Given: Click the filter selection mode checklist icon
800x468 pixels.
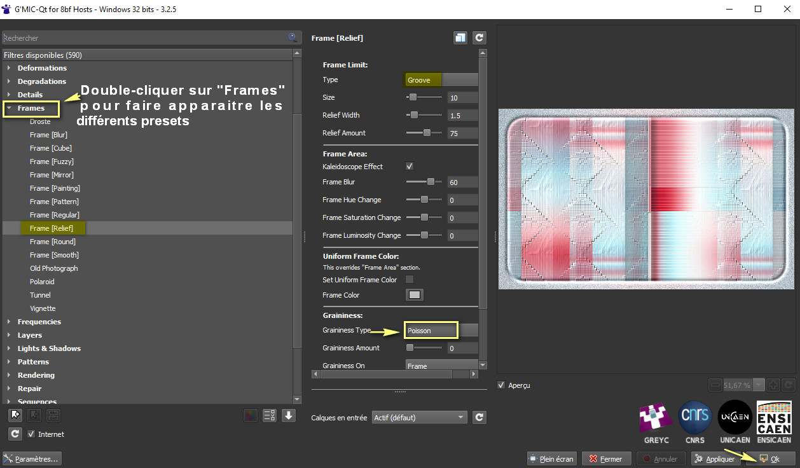Looking at the screenshot, I should (269, 415).
